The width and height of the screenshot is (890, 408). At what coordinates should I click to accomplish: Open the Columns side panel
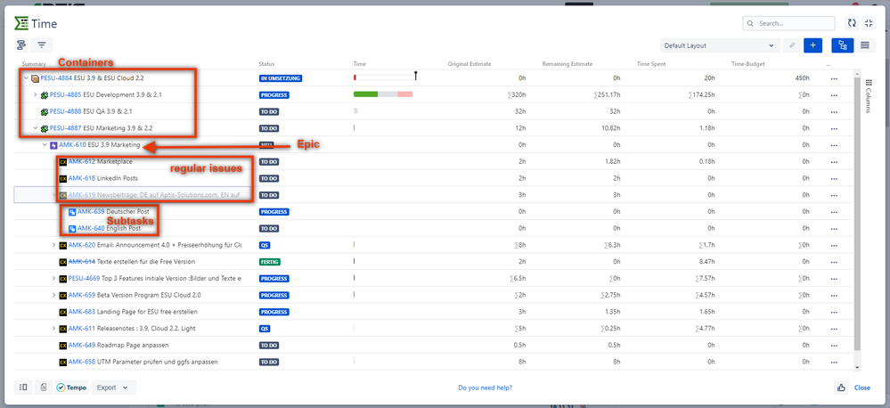pyautogui.click(x=868, y=96)
